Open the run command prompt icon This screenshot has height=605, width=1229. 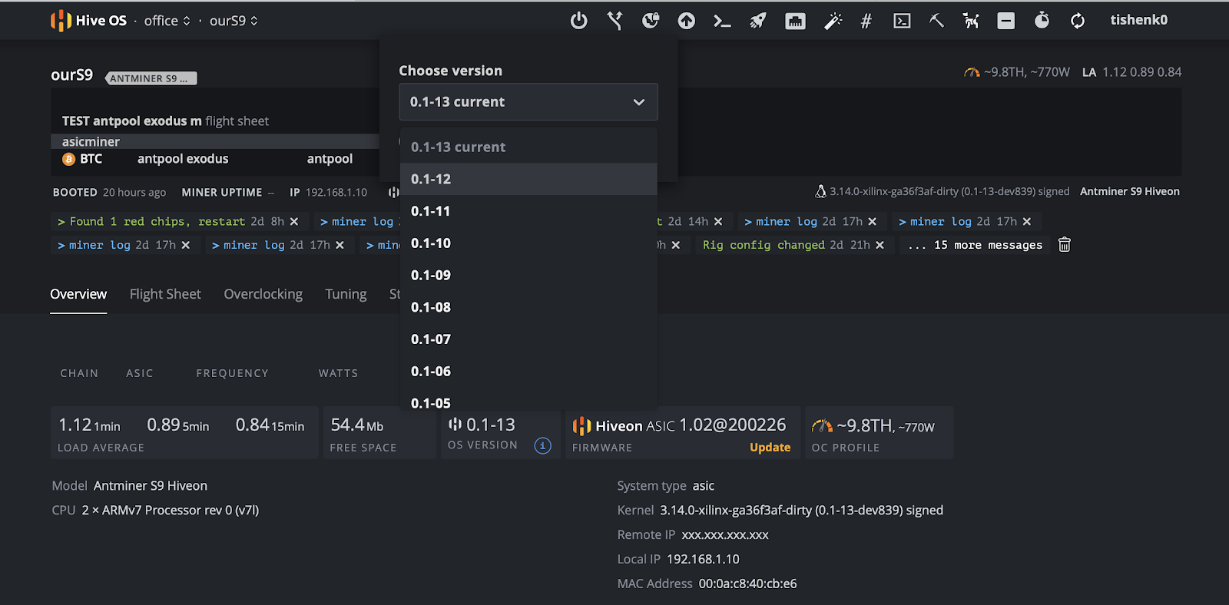tap(722, 21)
